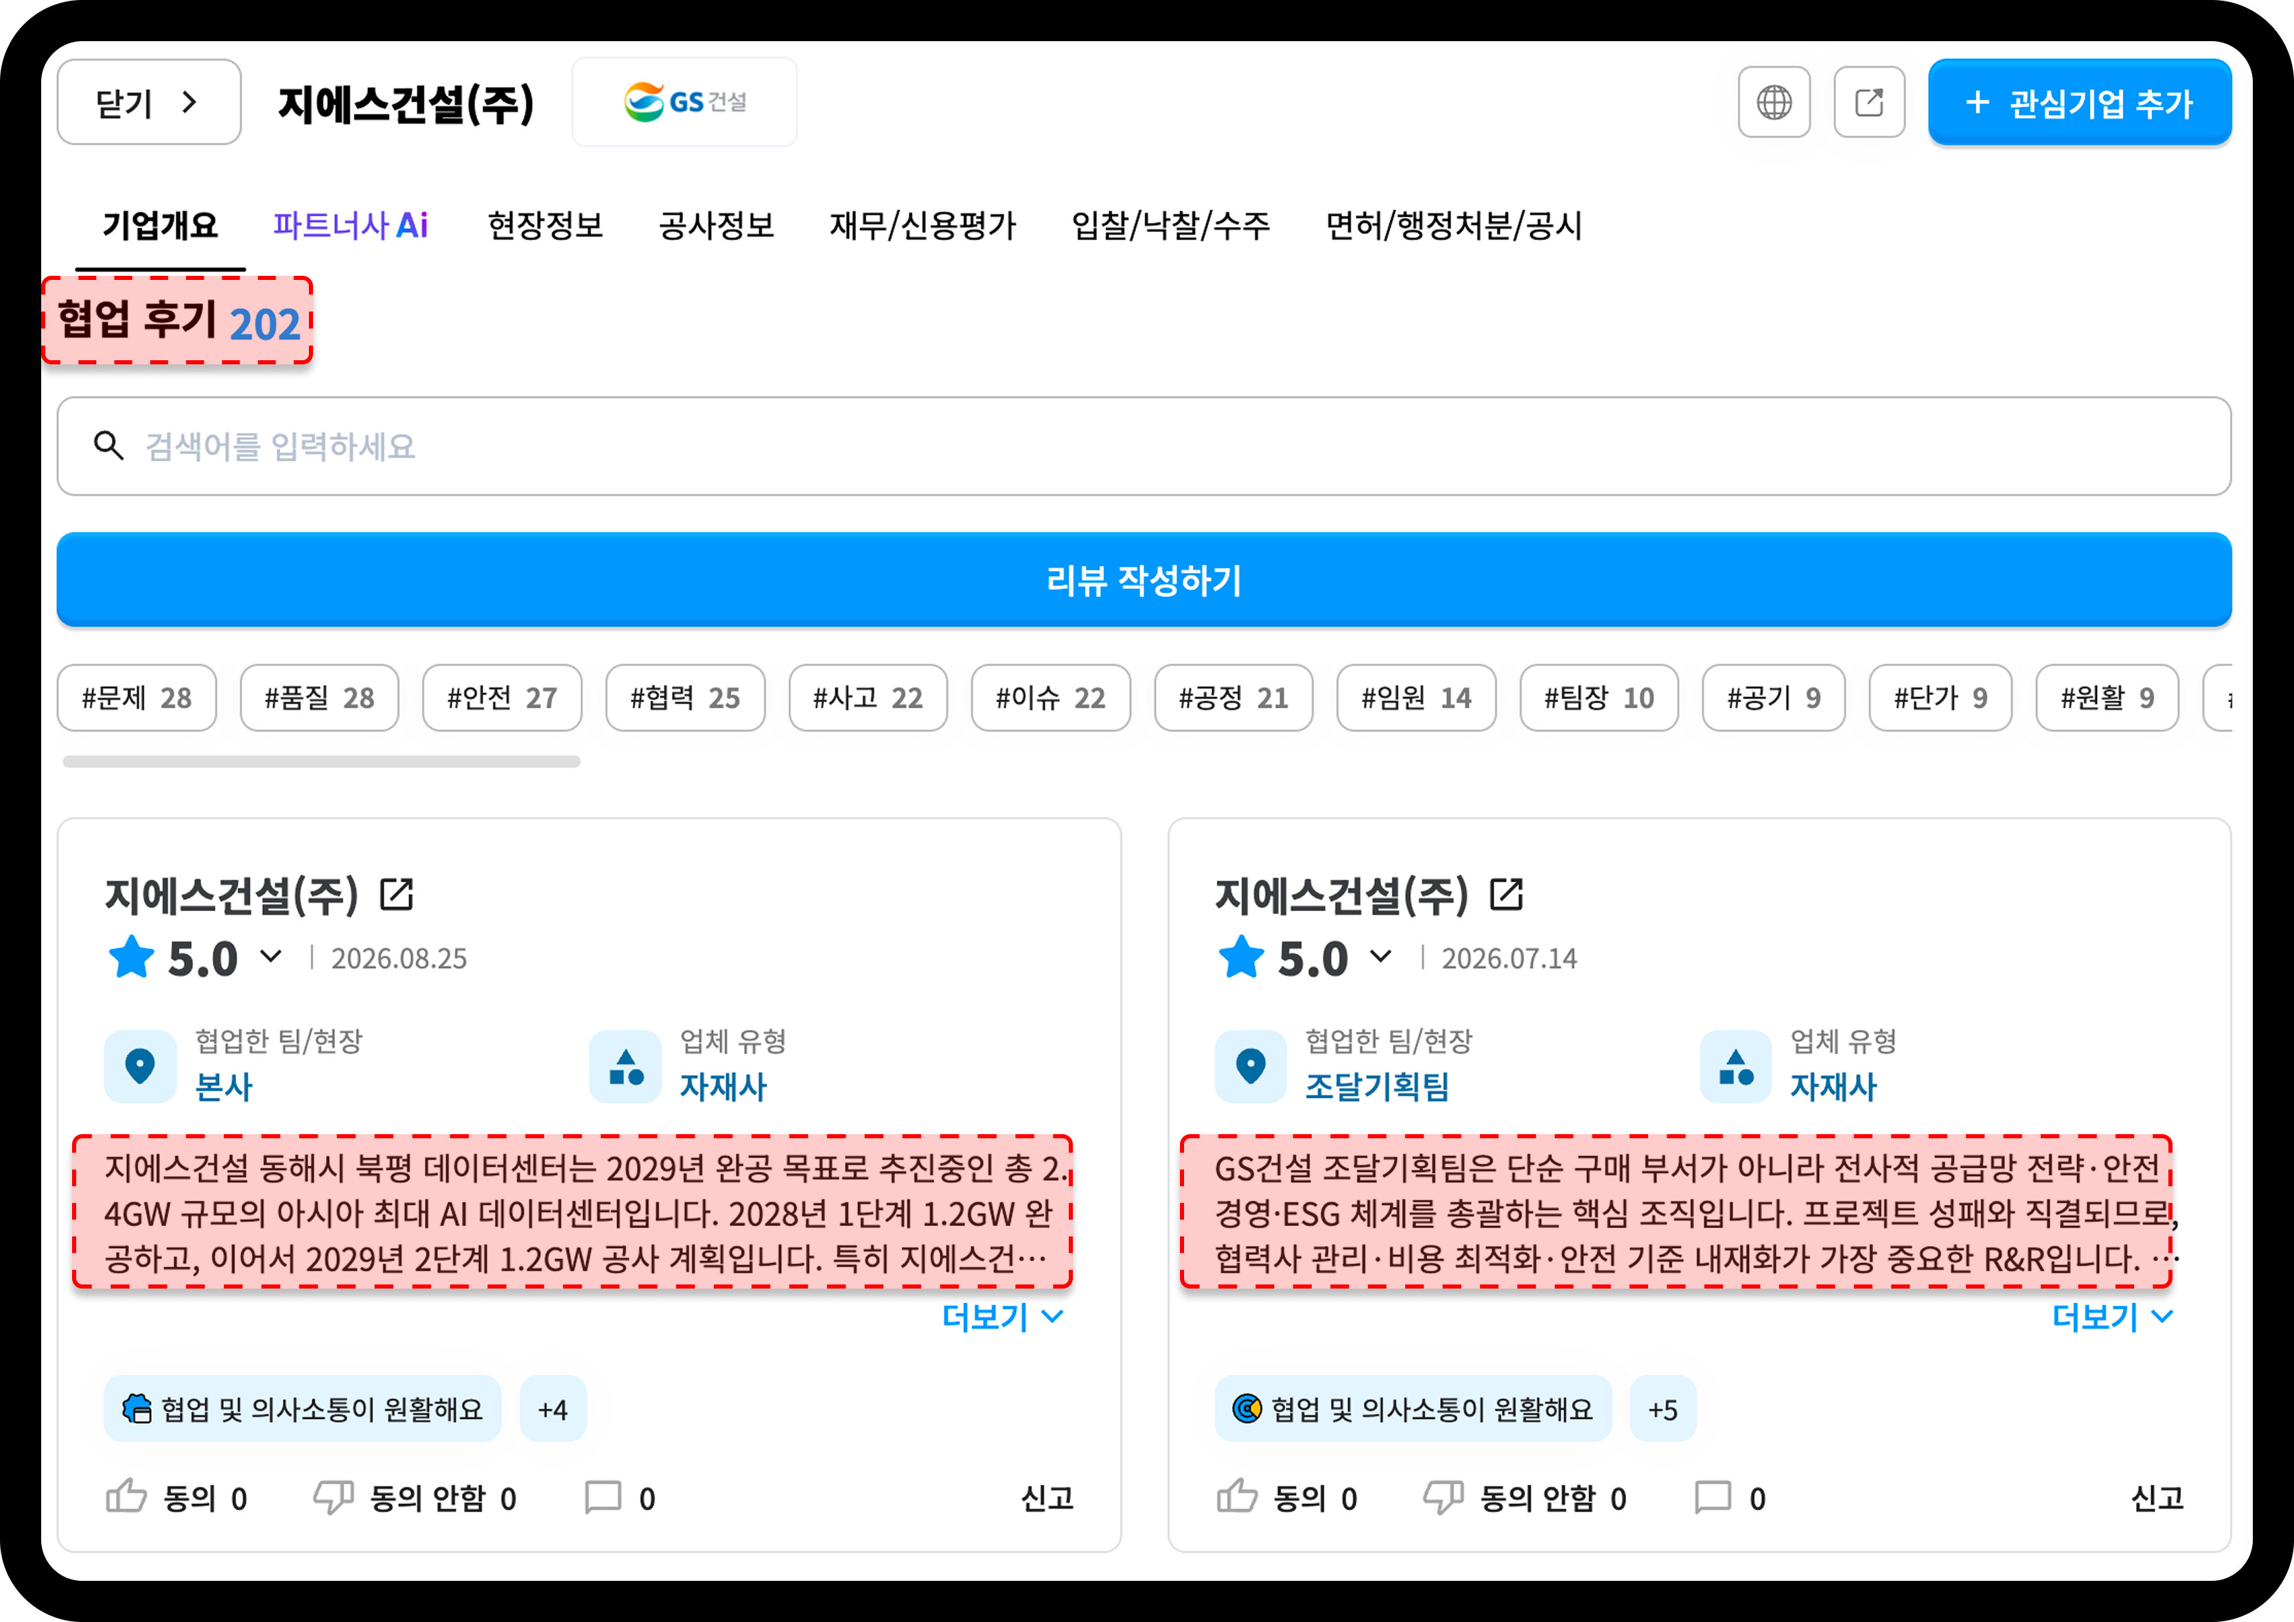Filter reviews by #문제 28 tag

[137, 698]
